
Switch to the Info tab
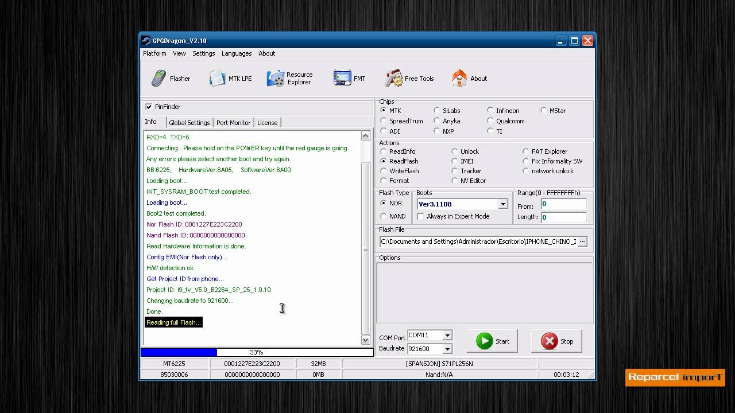153,122
